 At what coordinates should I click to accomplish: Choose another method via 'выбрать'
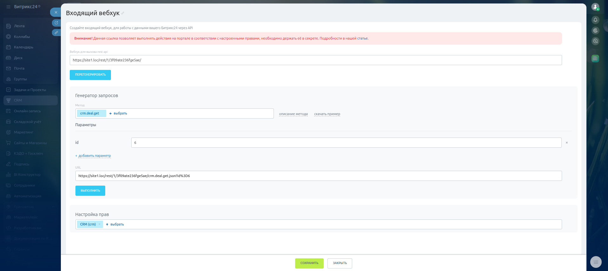118,114
